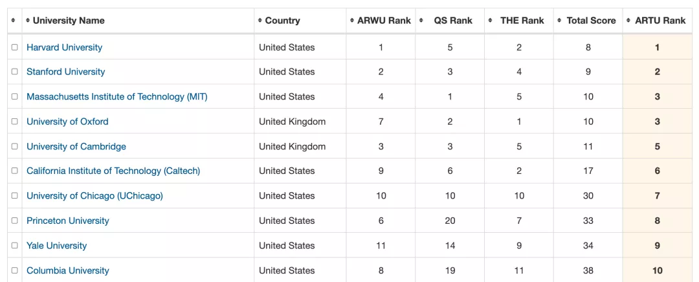Follow the University of Chicago (UChicago) link
Image resolution: width=699 pixels, height=282 pixels.
click(x=94, y=195)
